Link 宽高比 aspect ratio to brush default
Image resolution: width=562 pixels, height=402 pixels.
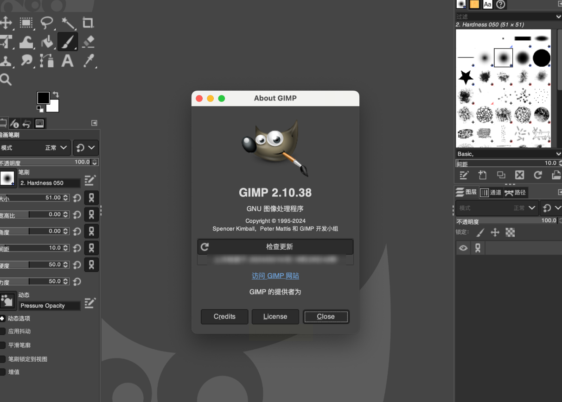tap(91, 214)
